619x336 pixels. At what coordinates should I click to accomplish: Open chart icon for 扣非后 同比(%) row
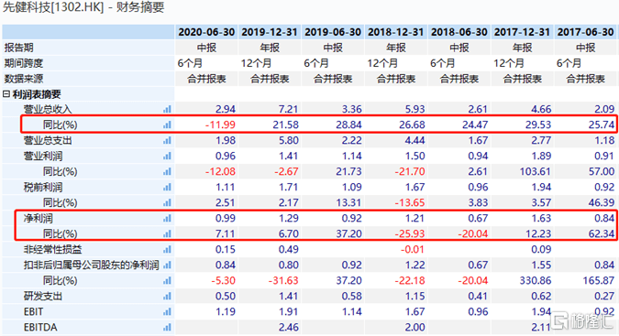168,281
